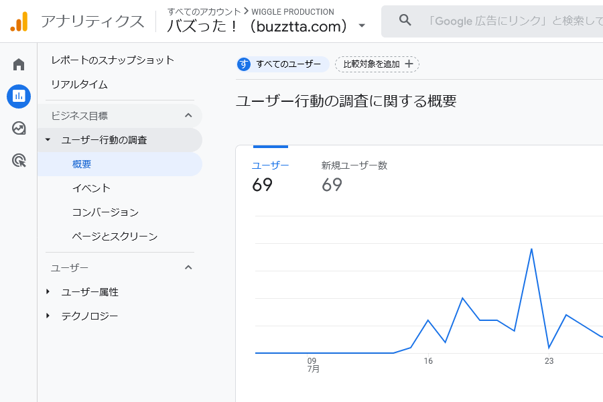Open the buzztta.com property dropdown arrow

[362, 26]
